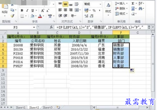Open the 样式 styles gallery
Image resolution: width=157 pixels, height=110 pixels.
108,9
